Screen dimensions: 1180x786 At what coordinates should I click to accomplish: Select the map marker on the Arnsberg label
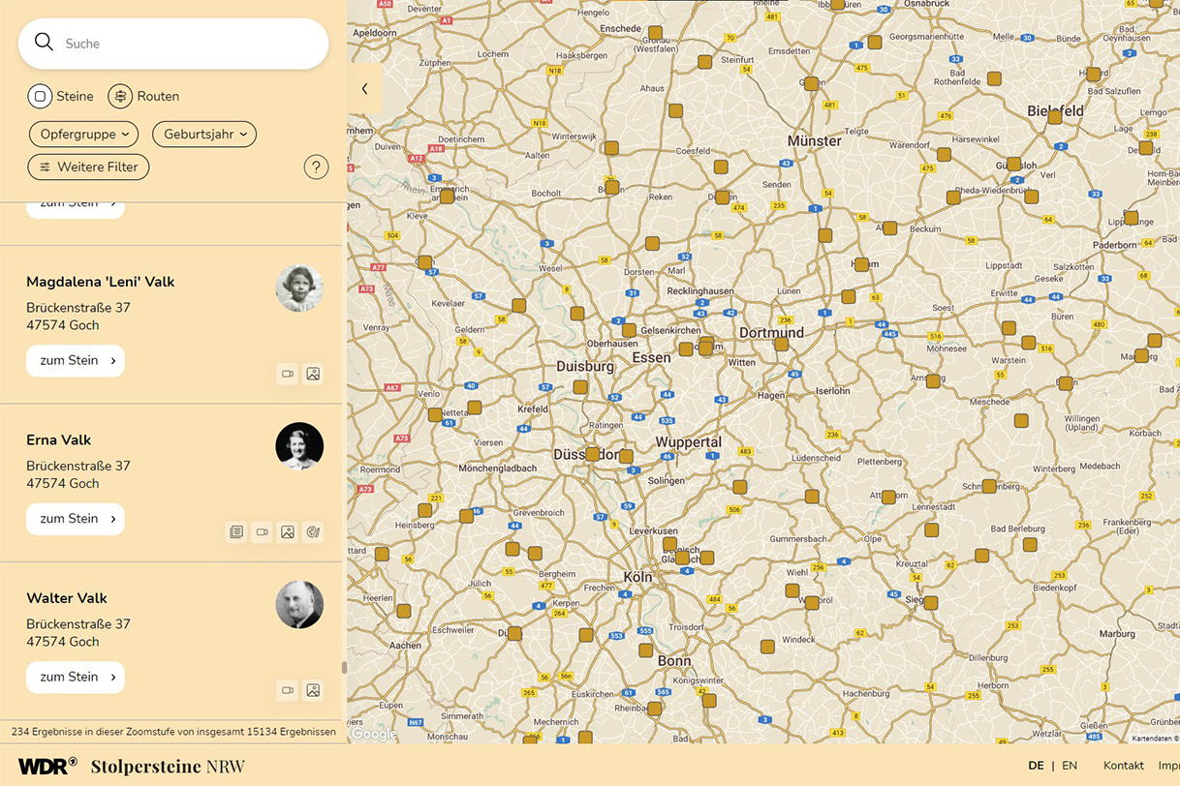click(x=933, y=381)
